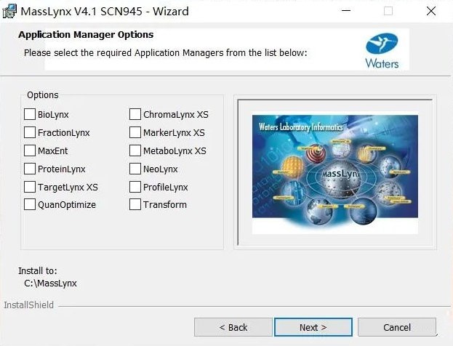Enable the NeoLynx option
Screen dimensions: 453x346
(135, 169)
